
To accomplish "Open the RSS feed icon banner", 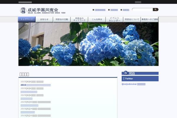I will [140, 73].
